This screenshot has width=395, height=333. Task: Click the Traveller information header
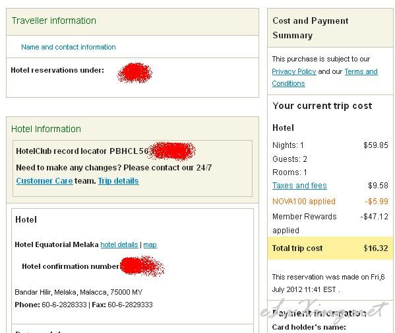[54, 20]
